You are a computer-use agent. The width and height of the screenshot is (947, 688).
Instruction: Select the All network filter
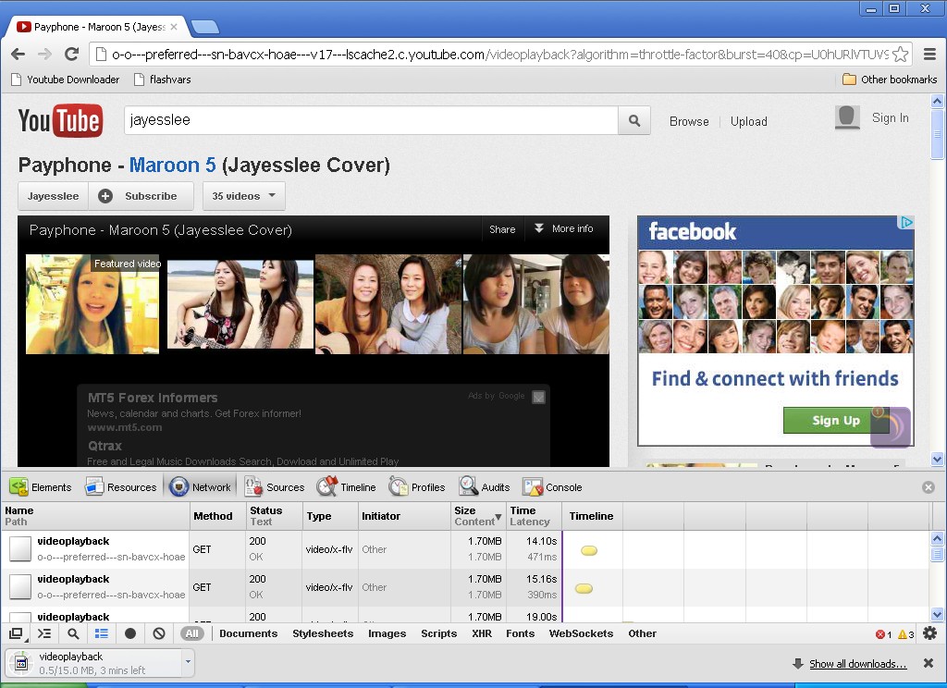191,633
